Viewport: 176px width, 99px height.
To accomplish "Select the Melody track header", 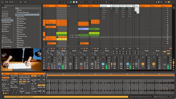I will 83,6.
